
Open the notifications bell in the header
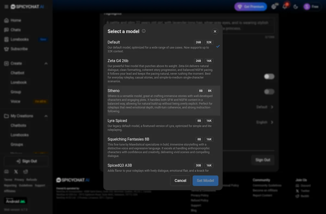(x=285, y=6)
